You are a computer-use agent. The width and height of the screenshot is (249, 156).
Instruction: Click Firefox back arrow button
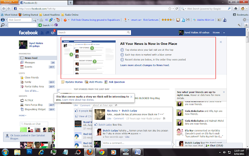pyautogui.click(x=4, y=9)
